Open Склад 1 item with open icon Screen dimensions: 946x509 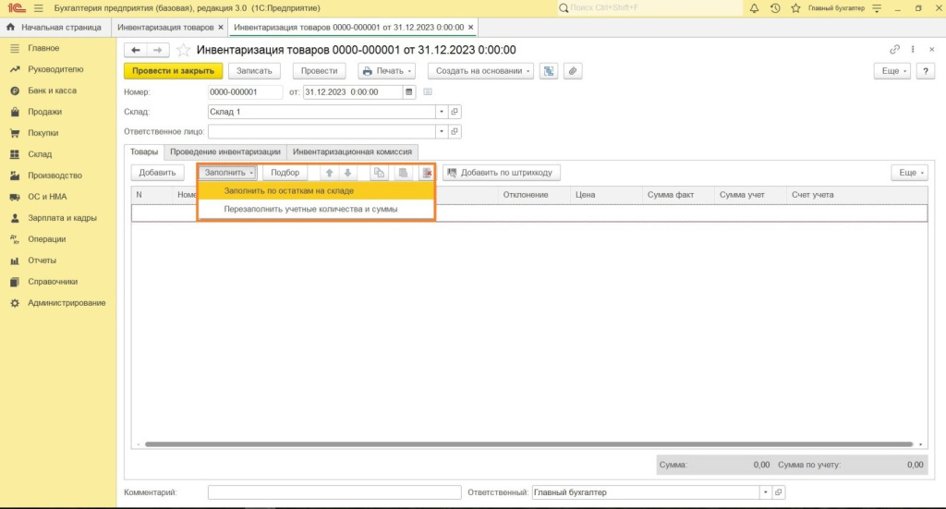point(455,112)
